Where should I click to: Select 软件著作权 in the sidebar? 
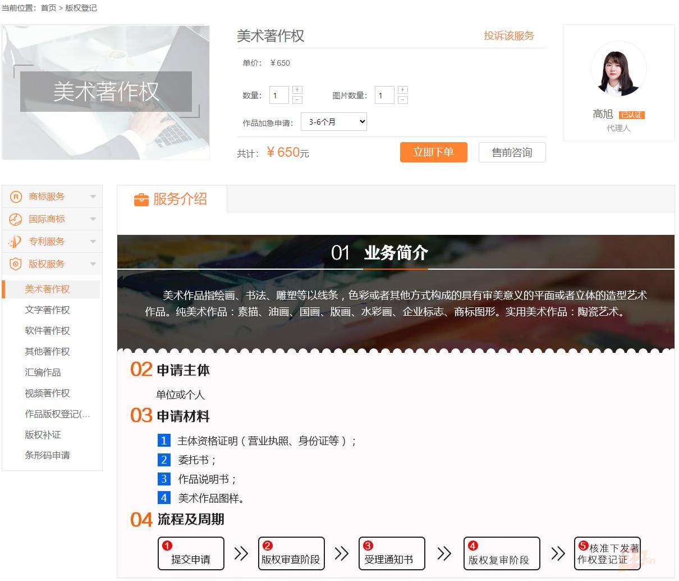point(47,330)
